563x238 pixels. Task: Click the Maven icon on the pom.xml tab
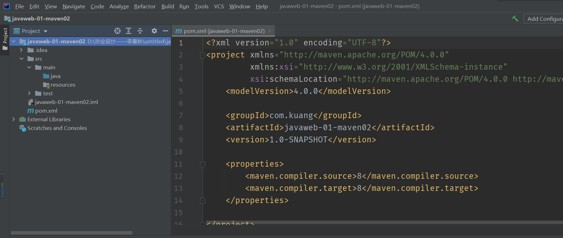(179, 31)
